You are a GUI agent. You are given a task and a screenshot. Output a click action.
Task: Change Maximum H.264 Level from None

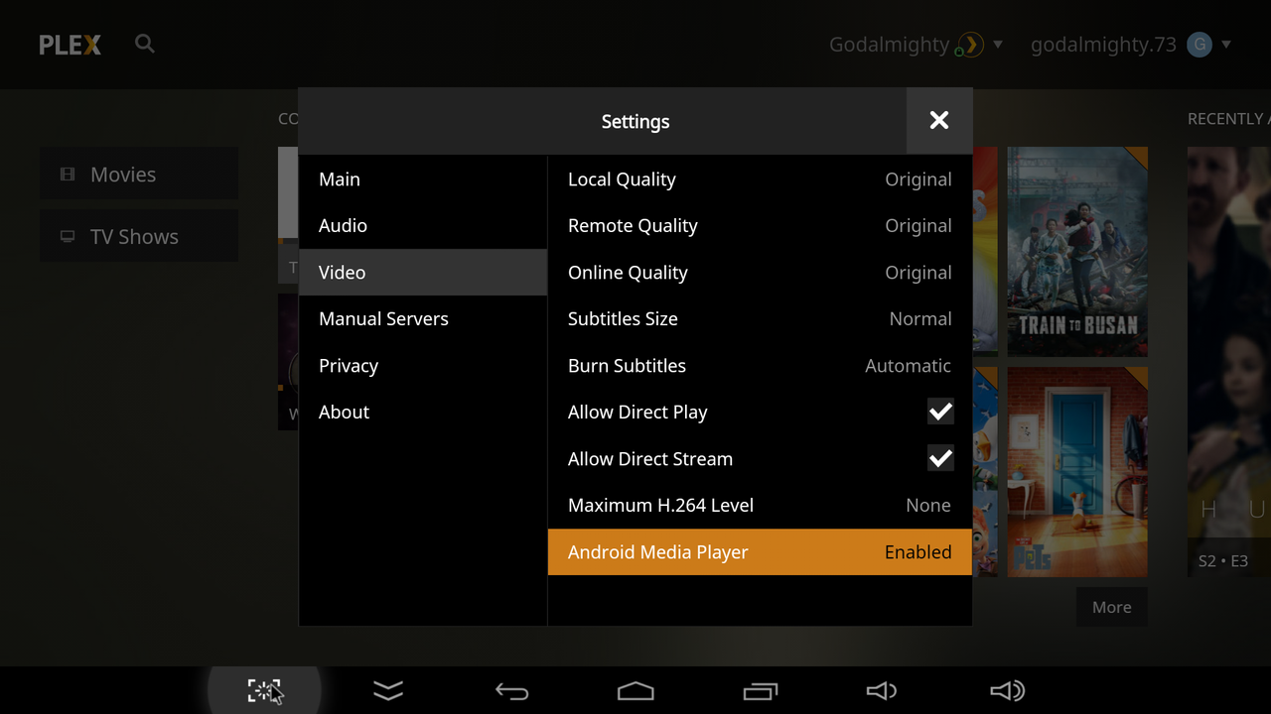(x=760, y=506)
